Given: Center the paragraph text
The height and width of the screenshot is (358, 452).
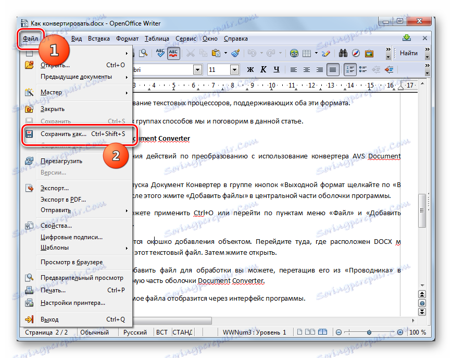Looking at the screenshot, I should (x=306, y=69).
